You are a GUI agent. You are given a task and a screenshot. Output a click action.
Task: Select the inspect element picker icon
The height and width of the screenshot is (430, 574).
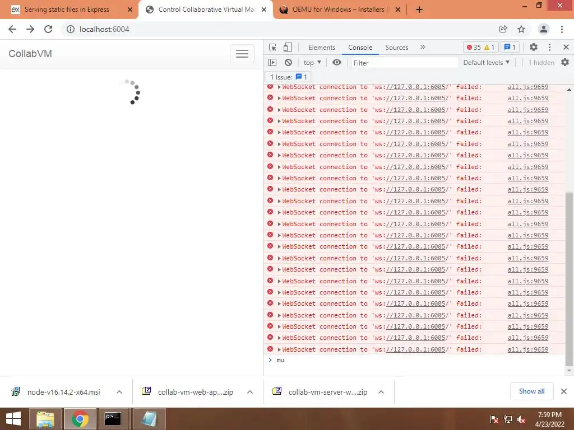(x=272, y=47)
